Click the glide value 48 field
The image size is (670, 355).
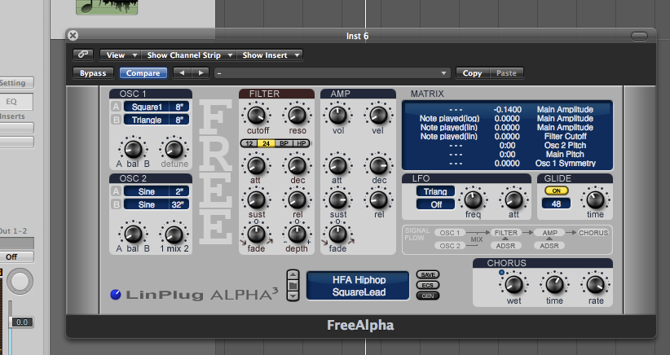[557, 204]
